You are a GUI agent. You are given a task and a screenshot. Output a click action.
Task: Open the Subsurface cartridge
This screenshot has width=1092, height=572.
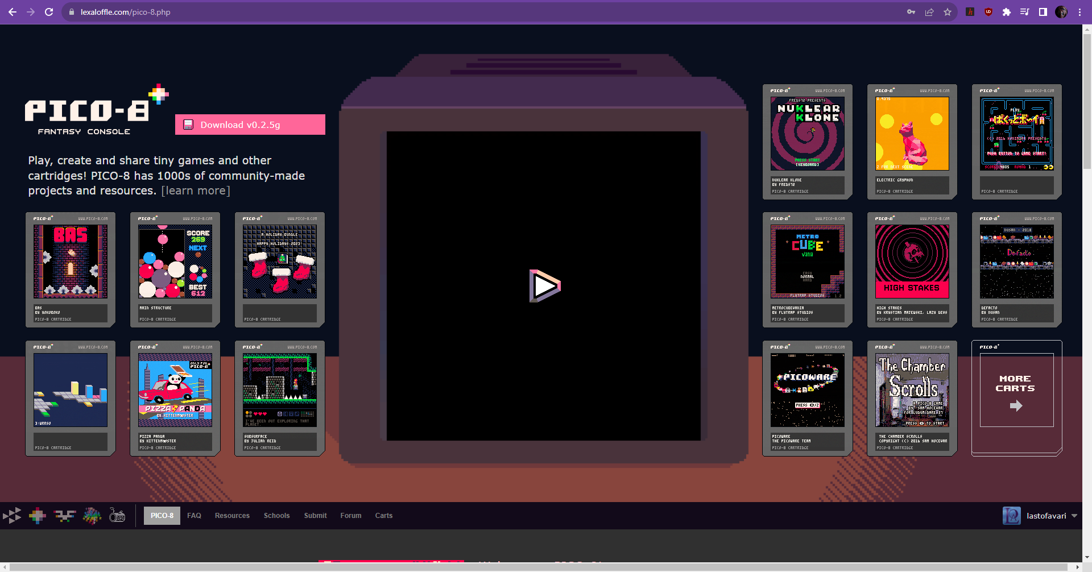pyautogui.click(x=280, y=399)
